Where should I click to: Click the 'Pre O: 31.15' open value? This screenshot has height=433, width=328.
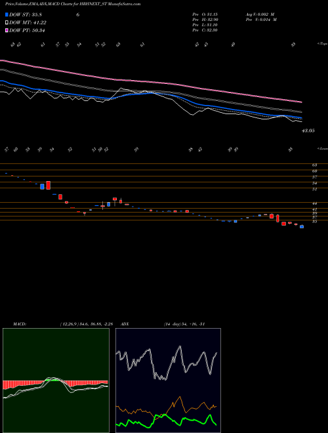pyautogui.click(x=205, y=14)
